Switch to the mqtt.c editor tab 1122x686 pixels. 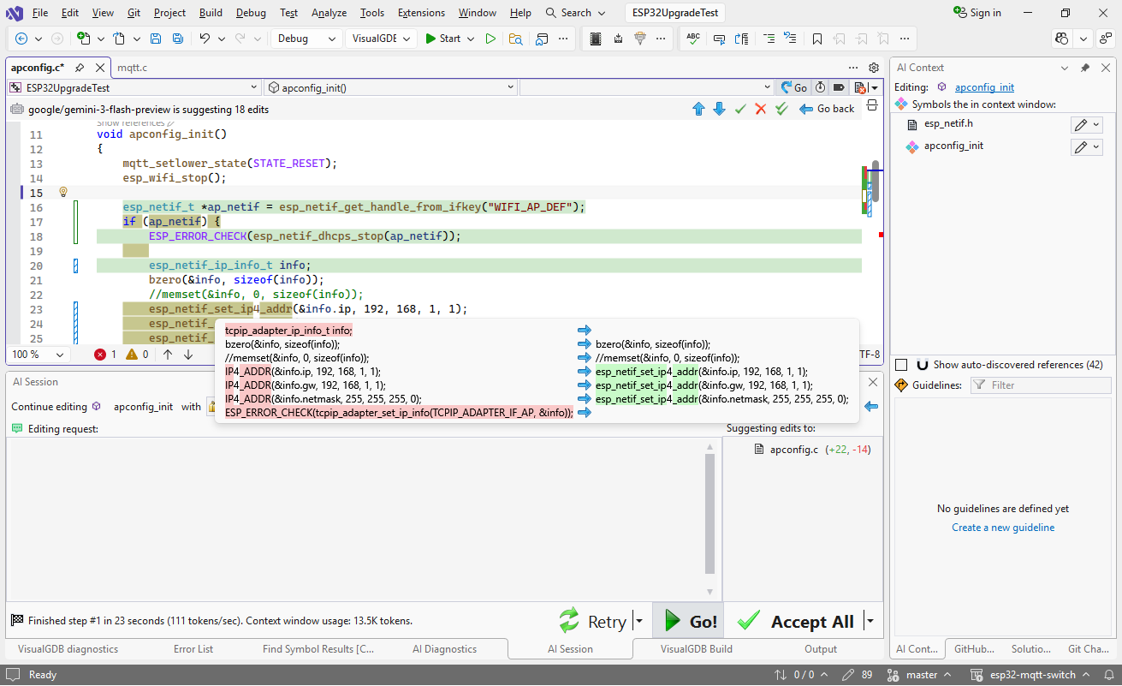132,68
